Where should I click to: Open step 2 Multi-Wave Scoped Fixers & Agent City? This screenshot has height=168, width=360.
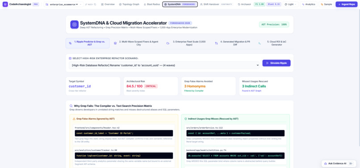136,43
